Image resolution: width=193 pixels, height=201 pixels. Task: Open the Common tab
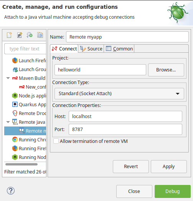click(119, 49)
